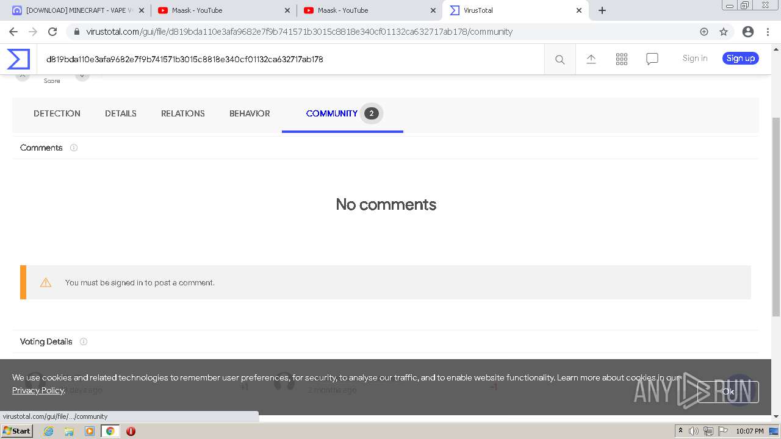Switch to the first Maask - YouTube tab
781x439 pixels.
223,10
